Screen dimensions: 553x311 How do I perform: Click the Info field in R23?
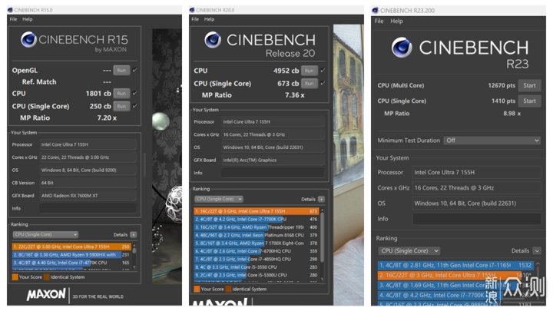[x=477, y=219]
